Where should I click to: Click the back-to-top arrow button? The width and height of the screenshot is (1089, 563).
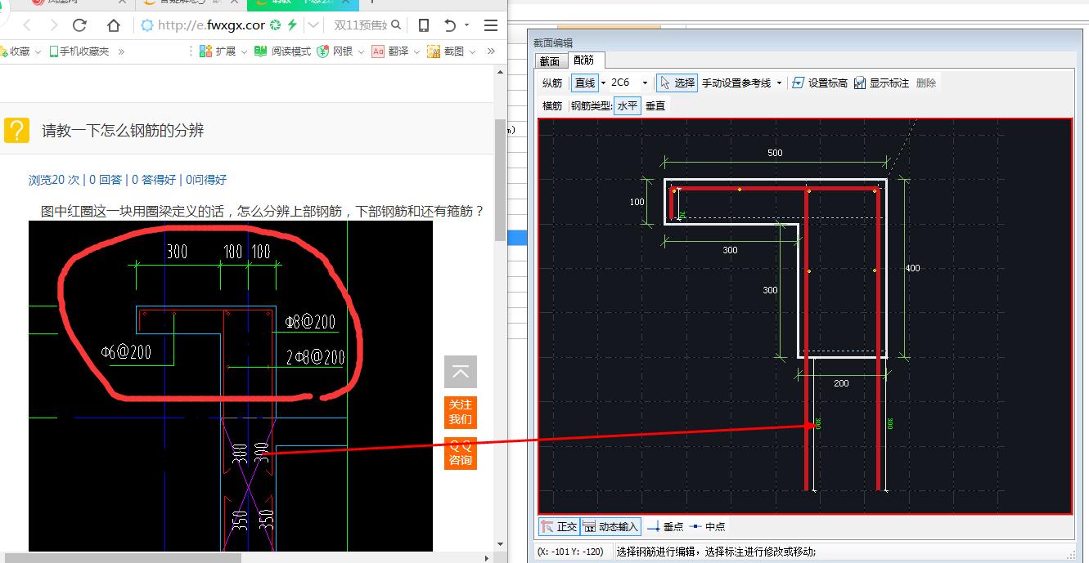[x=460, y=372]
